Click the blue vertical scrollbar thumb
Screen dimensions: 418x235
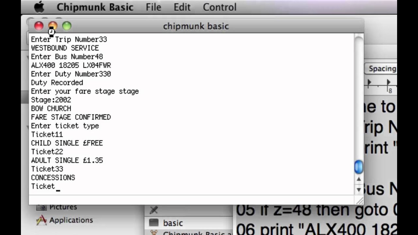[359, 167]
